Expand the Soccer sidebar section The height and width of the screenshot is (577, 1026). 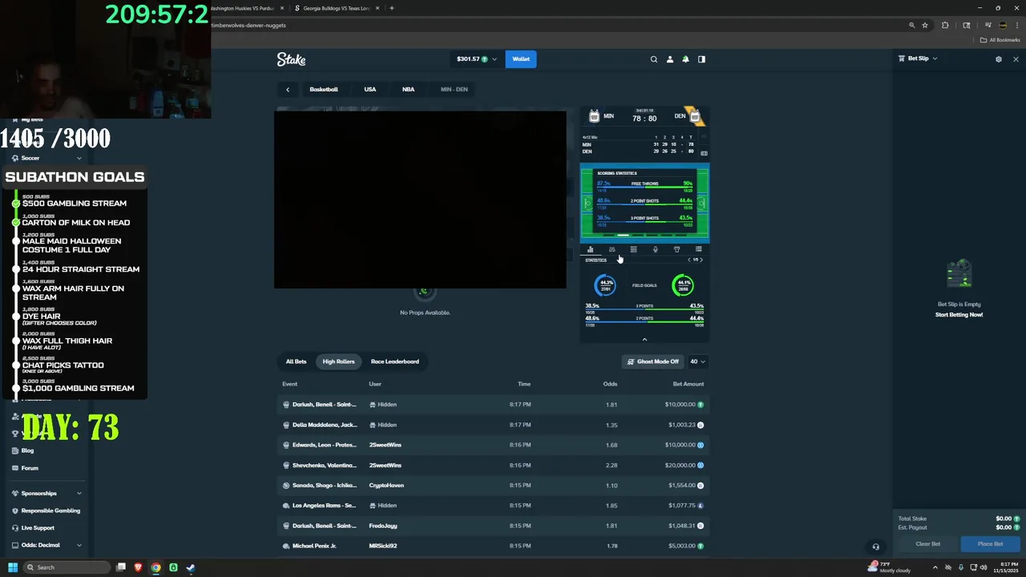tap(46, 158)
